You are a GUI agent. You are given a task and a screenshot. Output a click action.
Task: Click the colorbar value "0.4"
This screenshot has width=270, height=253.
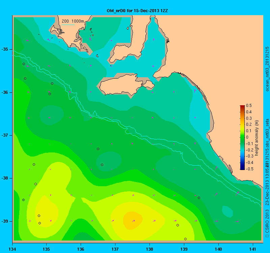[x=249, y=112]
